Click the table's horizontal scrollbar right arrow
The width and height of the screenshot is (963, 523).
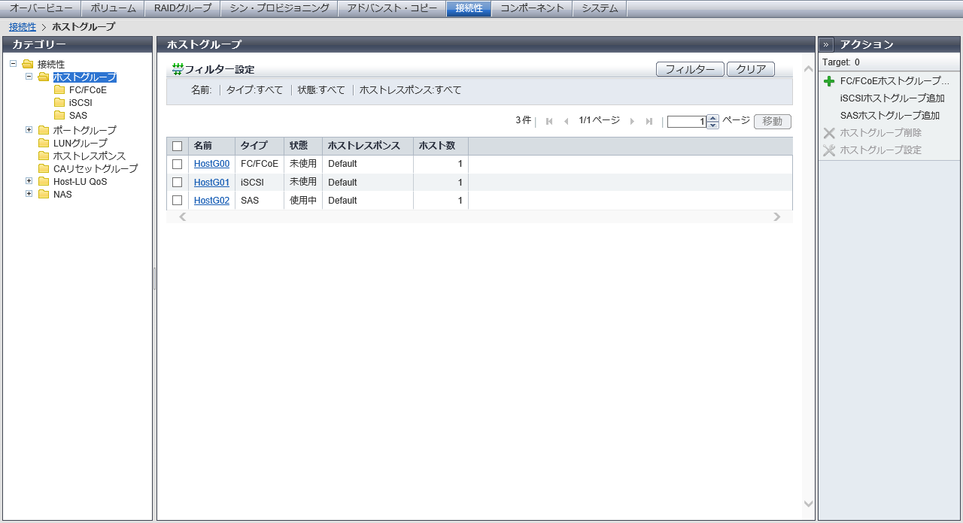click(x=777, y=217)
